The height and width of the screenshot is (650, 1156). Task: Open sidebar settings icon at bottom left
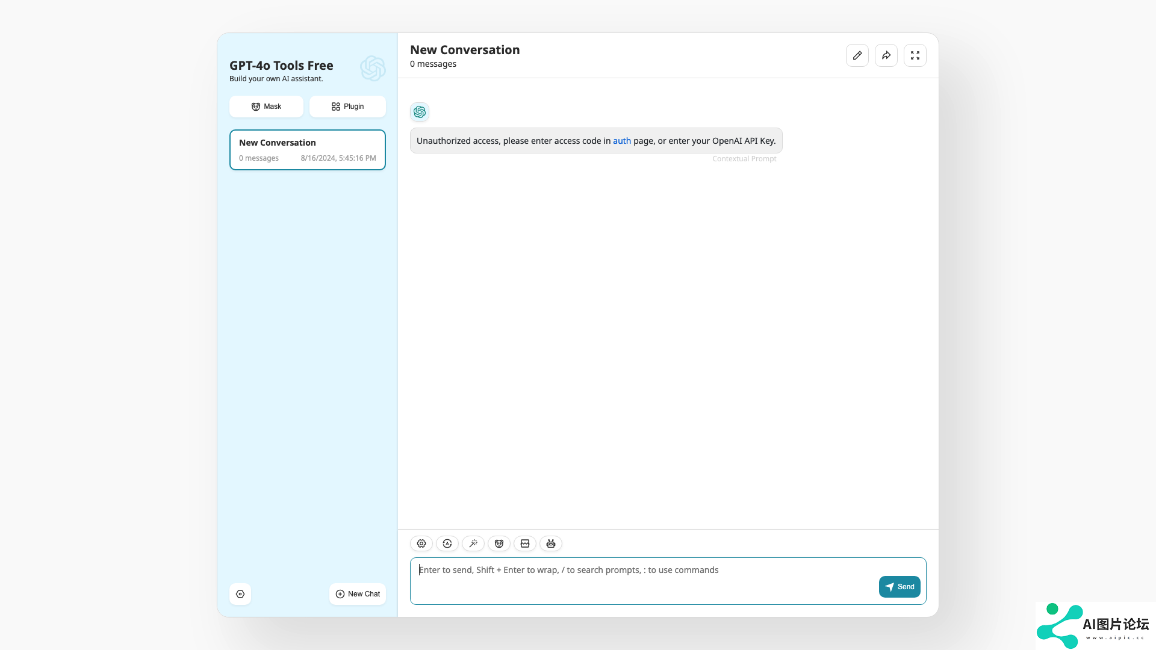tap(240, 594)
